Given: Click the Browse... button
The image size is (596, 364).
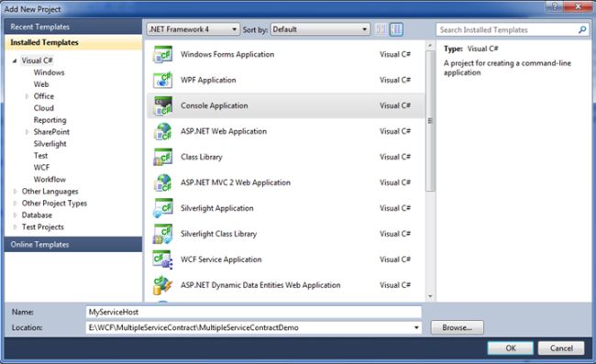Looking at the screenshot, I should 457,327.
